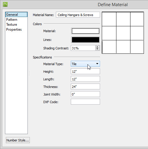Click inside the Joint Width field
The image size is (148, 149).
[x=85, y=94]
